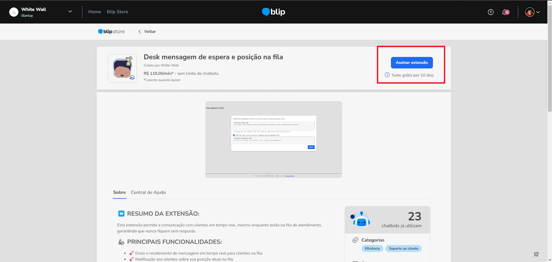Open the extension screenshot preview
This screenshot has width=552, height=262.
[x=274, y=139]
